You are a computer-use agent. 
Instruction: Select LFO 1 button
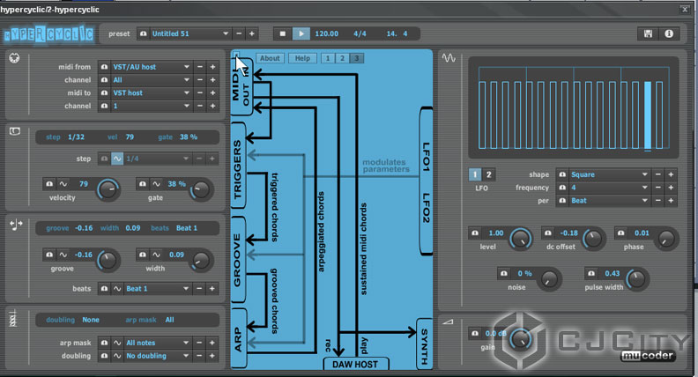pos(475,174)
